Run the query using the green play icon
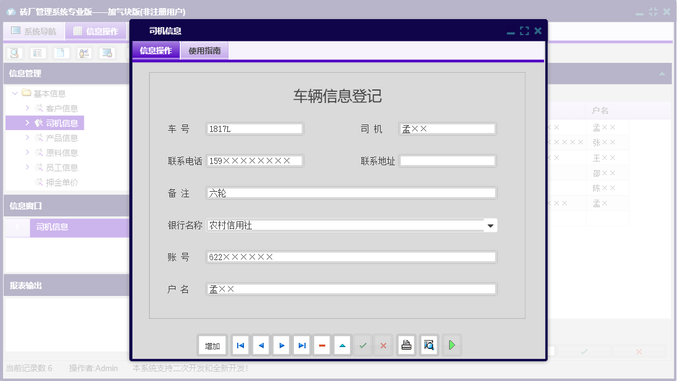This screenshot has height=381, width=677. [452, 345]
